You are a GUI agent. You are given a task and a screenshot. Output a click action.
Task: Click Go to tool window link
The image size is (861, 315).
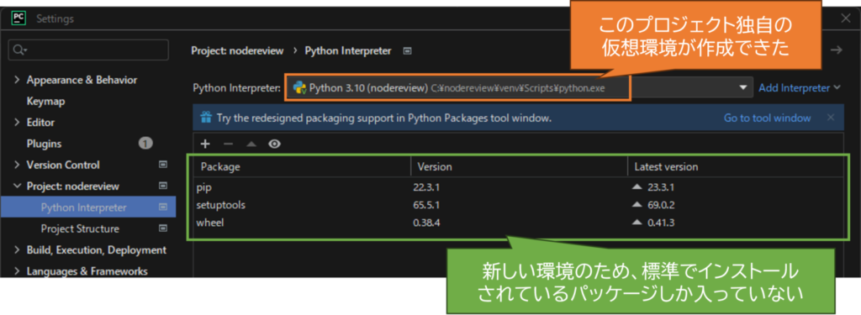(767, 118)
